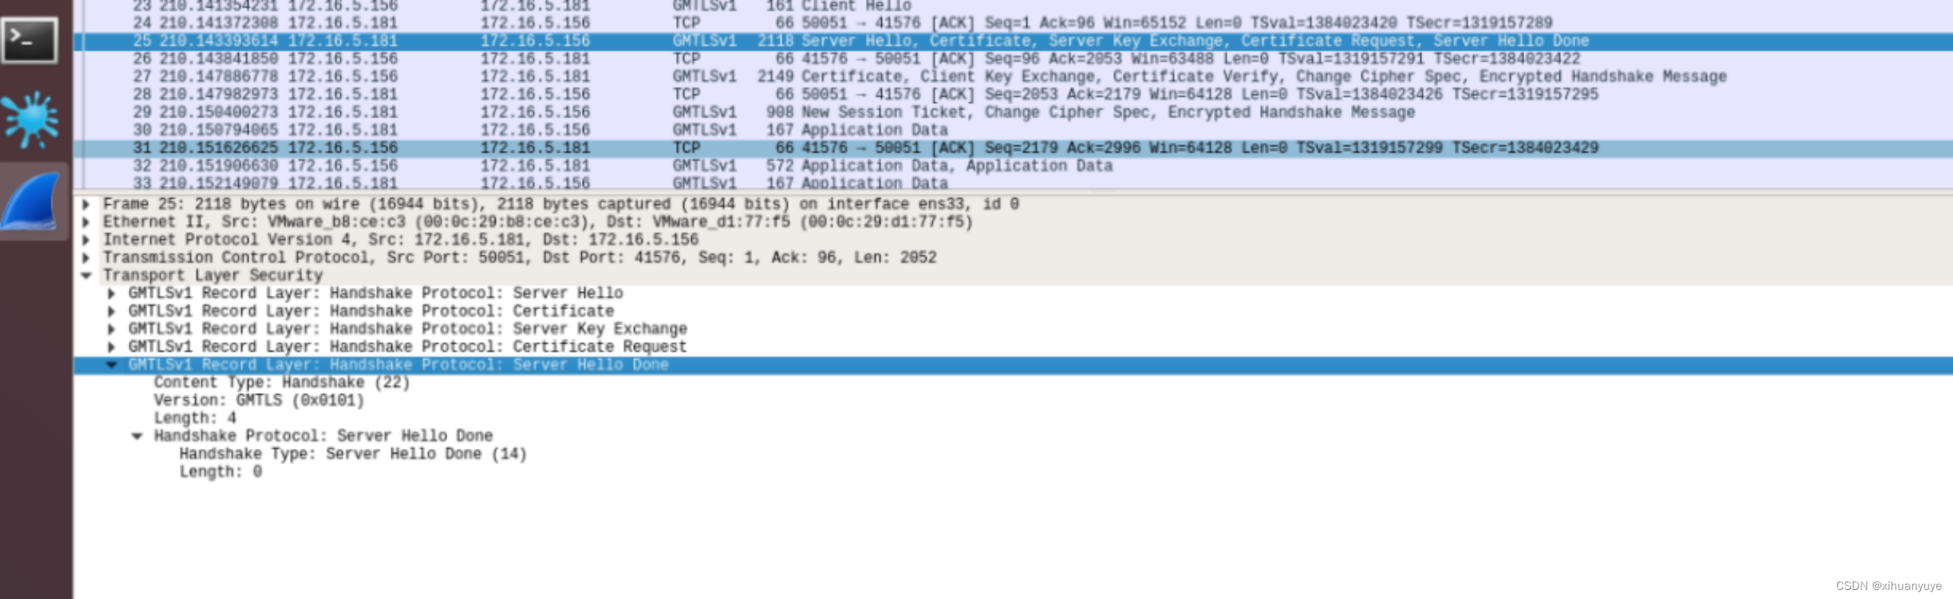This screenshot has width=1953, height=599.
Task: Select the Ethernet II source/destination line
Action: (538, 222)
